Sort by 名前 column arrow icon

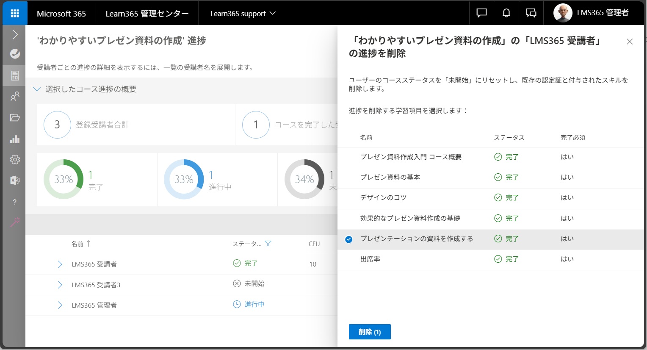[x=88, y=244]
